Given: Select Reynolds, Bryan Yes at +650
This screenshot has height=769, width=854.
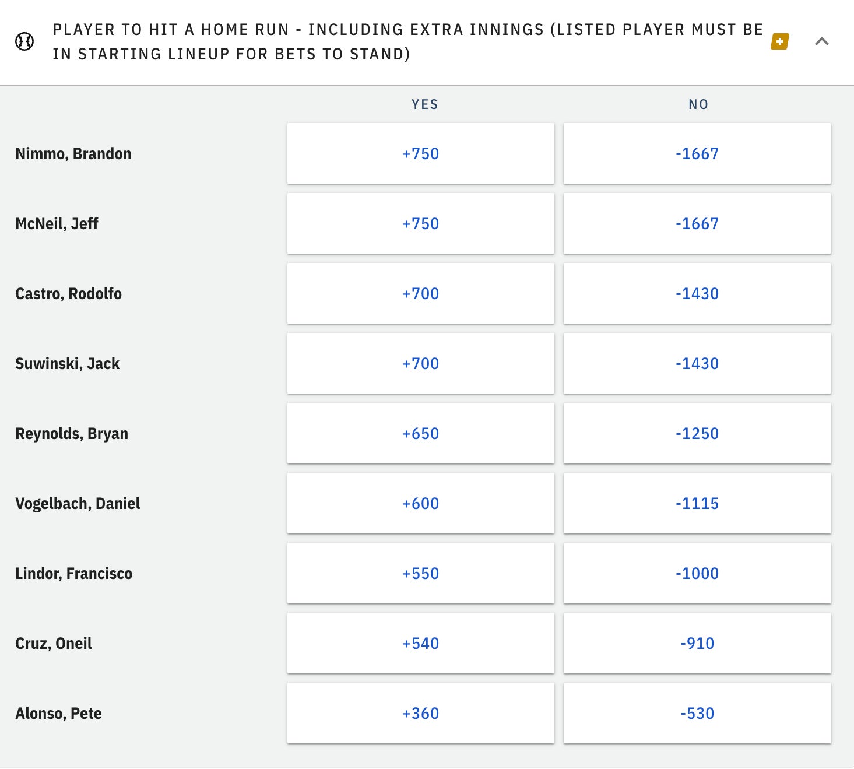Looking at the screenshot, I should [420, 433].
